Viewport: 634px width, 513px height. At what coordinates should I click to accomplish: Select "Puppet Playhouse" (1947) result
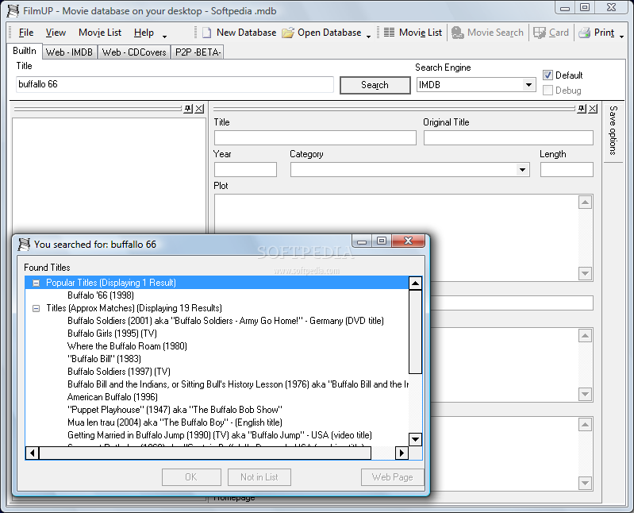175,410
